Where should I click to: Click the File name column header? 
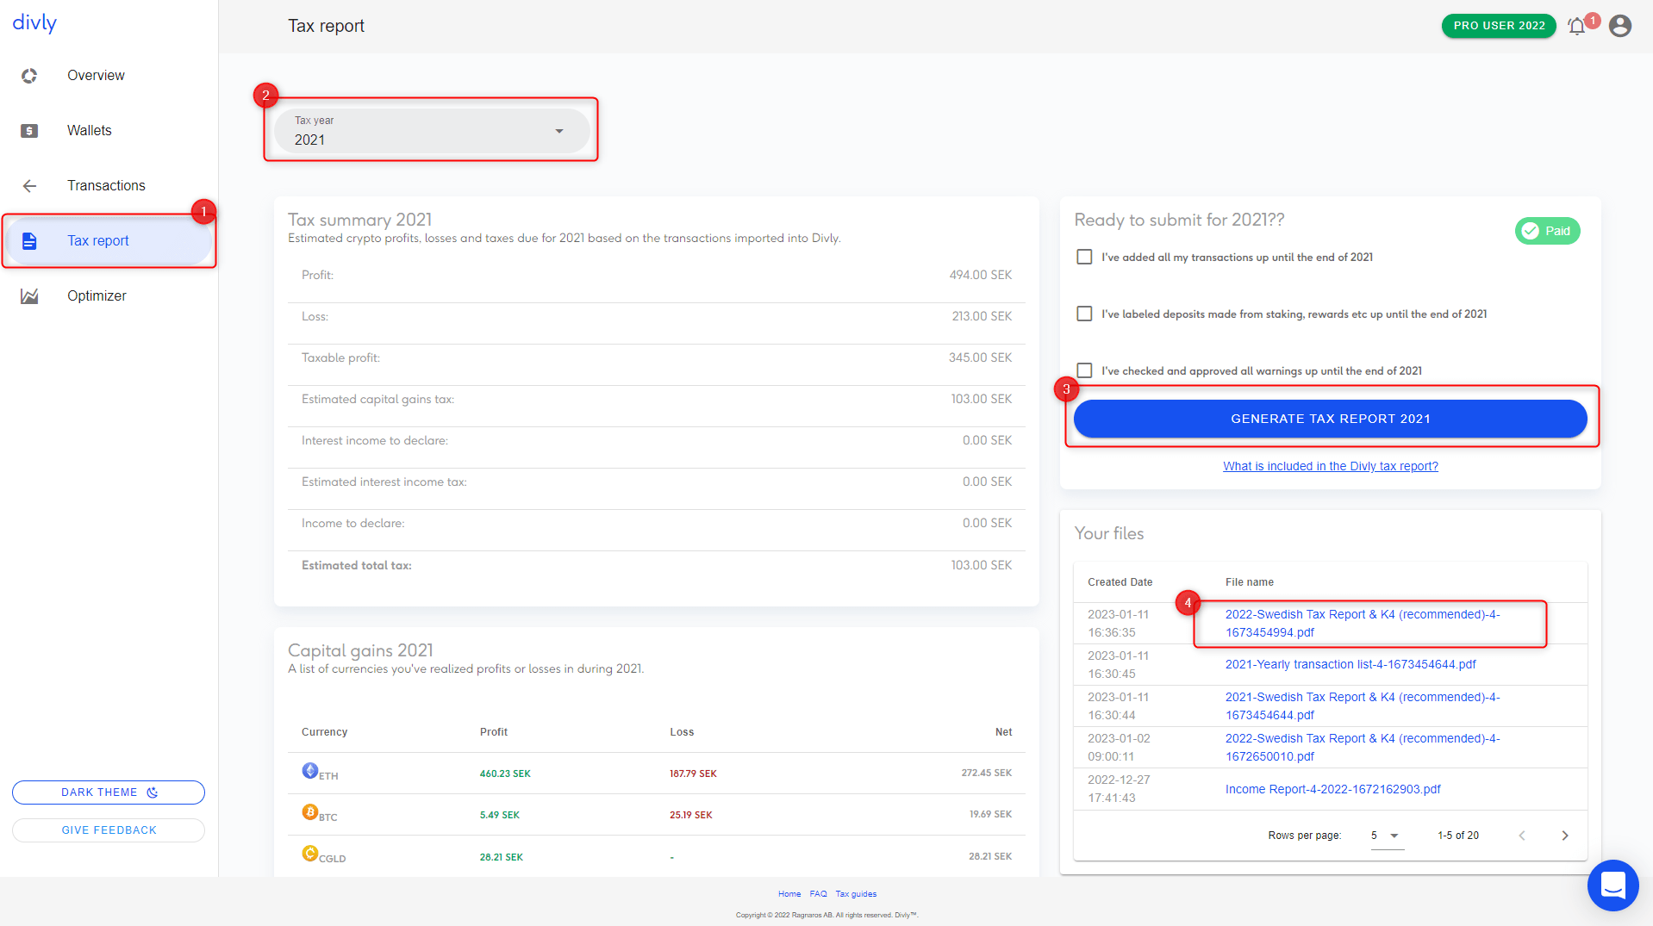(1249, 582)
